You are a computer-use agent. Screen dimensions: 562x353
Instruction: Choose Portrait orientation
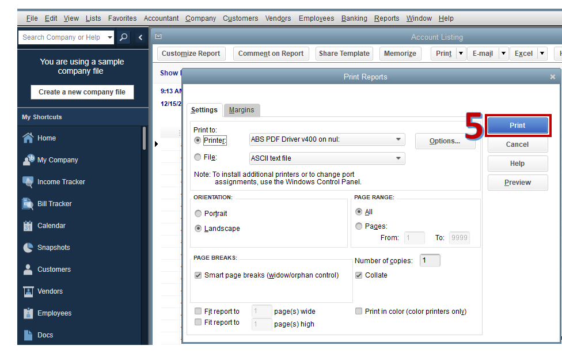click(198, 214)
